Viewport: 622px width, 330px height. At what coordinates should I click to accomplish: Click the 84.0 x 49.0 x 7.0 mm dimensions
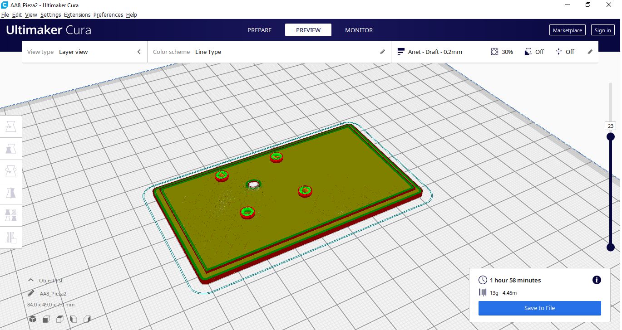point(51,305)
